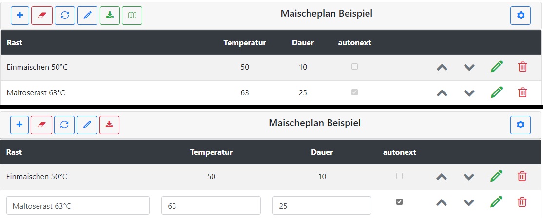543x218 pixels.
Task: Delete the editable Maltoserast row with trash icon
Action: [522, 201]
